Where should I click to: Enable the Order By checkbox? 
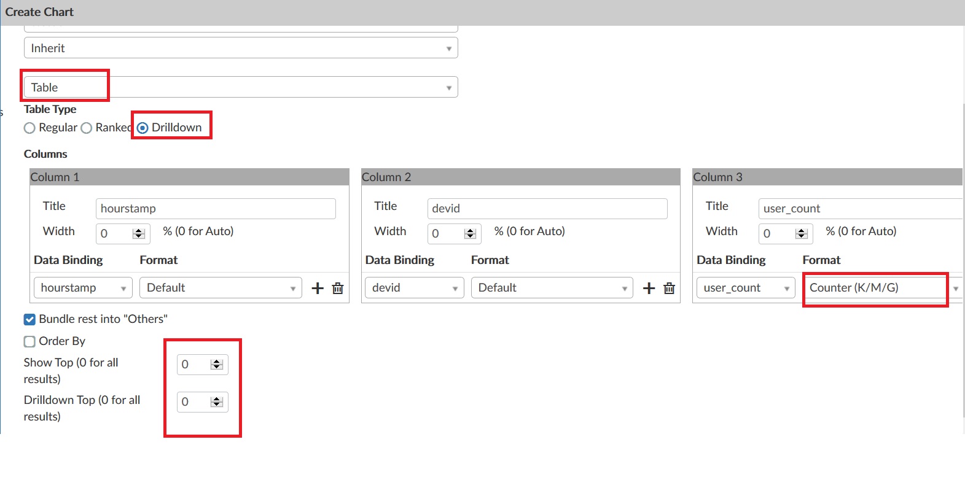tap(29, 341)
